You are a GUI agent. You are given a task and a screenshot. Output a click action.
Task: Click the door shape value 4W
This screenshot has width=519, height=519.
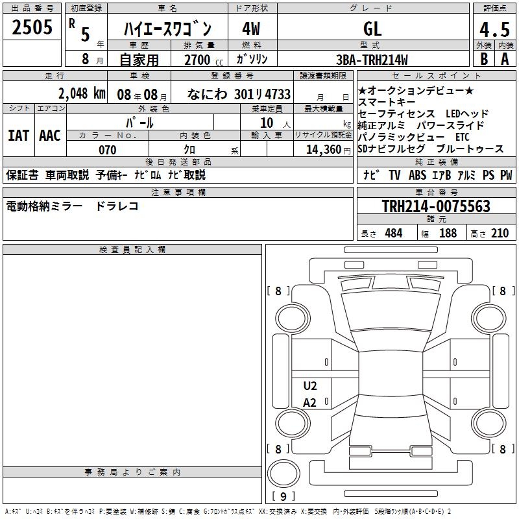tap(251, 29)
